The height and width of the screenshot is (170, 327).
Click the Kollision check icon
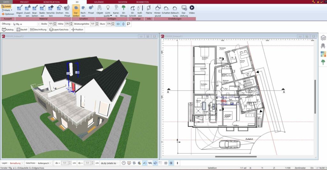click(x=140, y=11)
